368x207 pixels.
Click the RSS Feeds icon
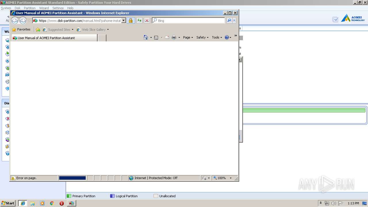pos(156,38)
